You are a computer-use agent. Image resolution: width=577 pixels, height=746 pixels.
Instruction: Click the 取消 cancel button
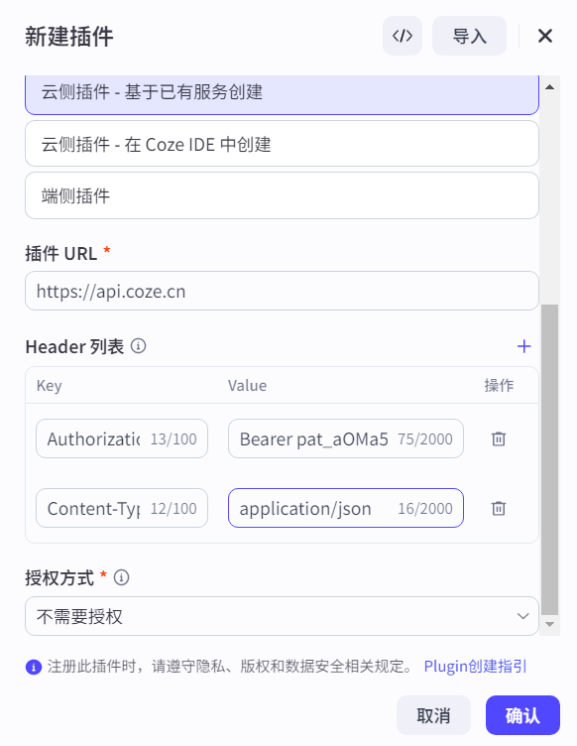coord(433,715)
